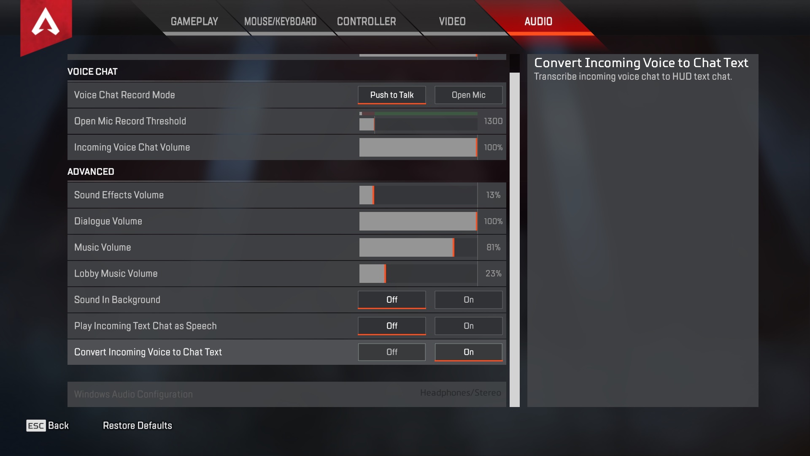Select the Windows Audio Configuration dropdown
Screen dimensions: 810x456
point(461,393)
